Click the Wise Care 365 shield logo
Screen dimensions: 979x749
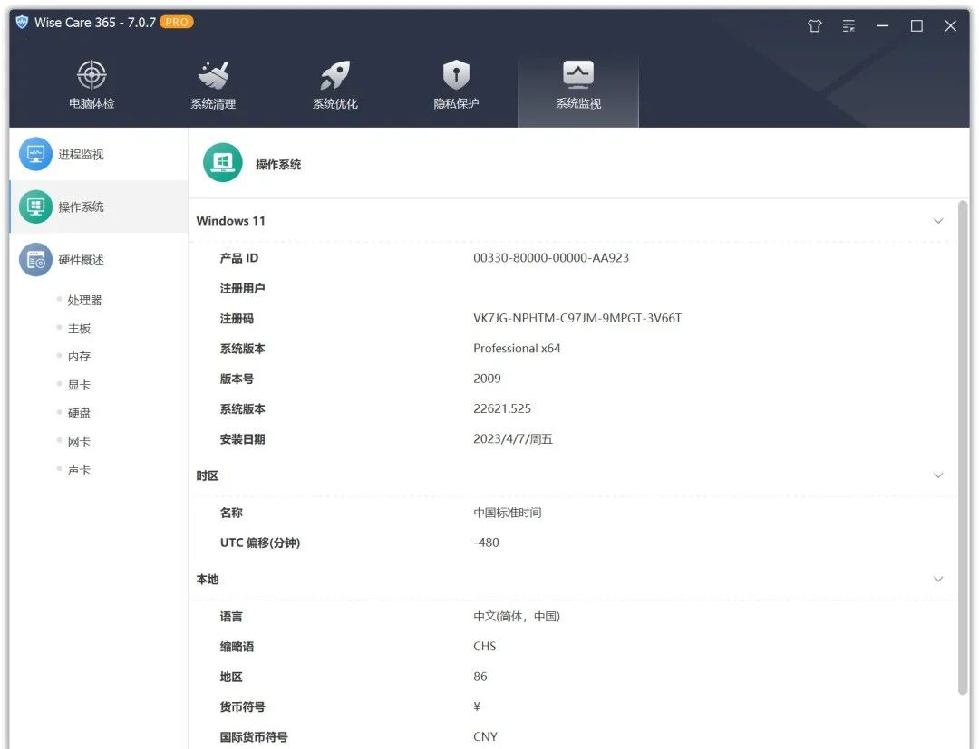click(x=22, y=23)
